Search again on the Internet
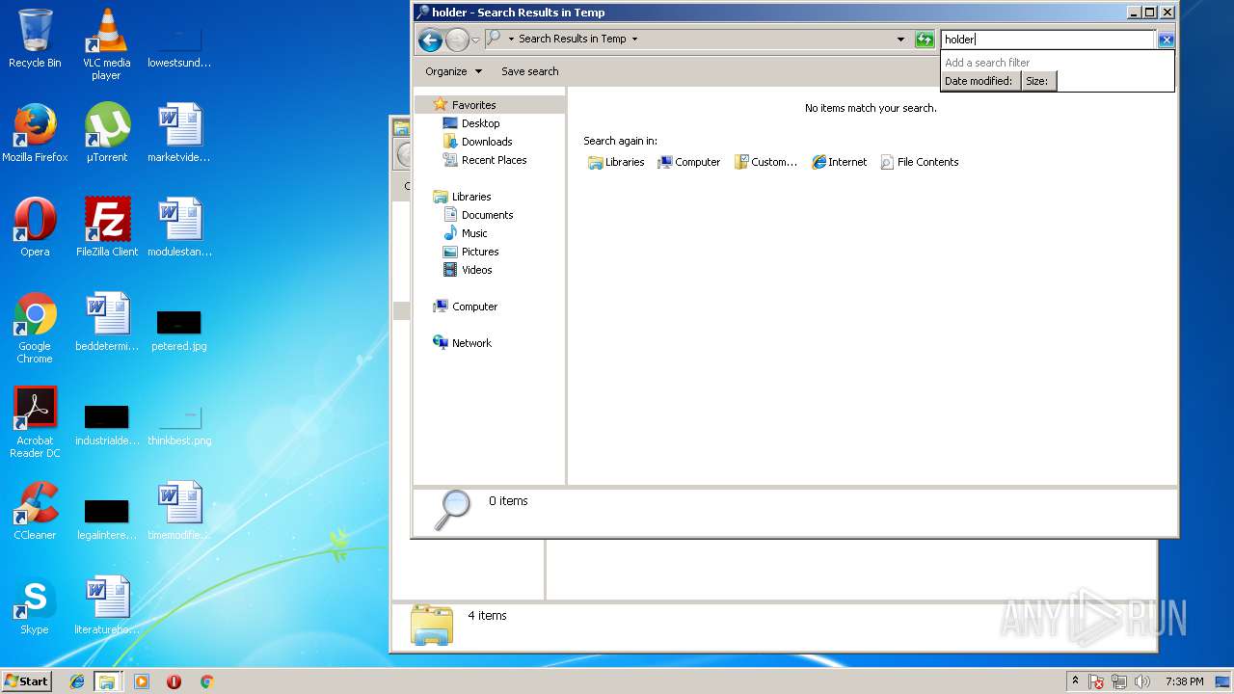The image size is (1234, 694). 839,162
